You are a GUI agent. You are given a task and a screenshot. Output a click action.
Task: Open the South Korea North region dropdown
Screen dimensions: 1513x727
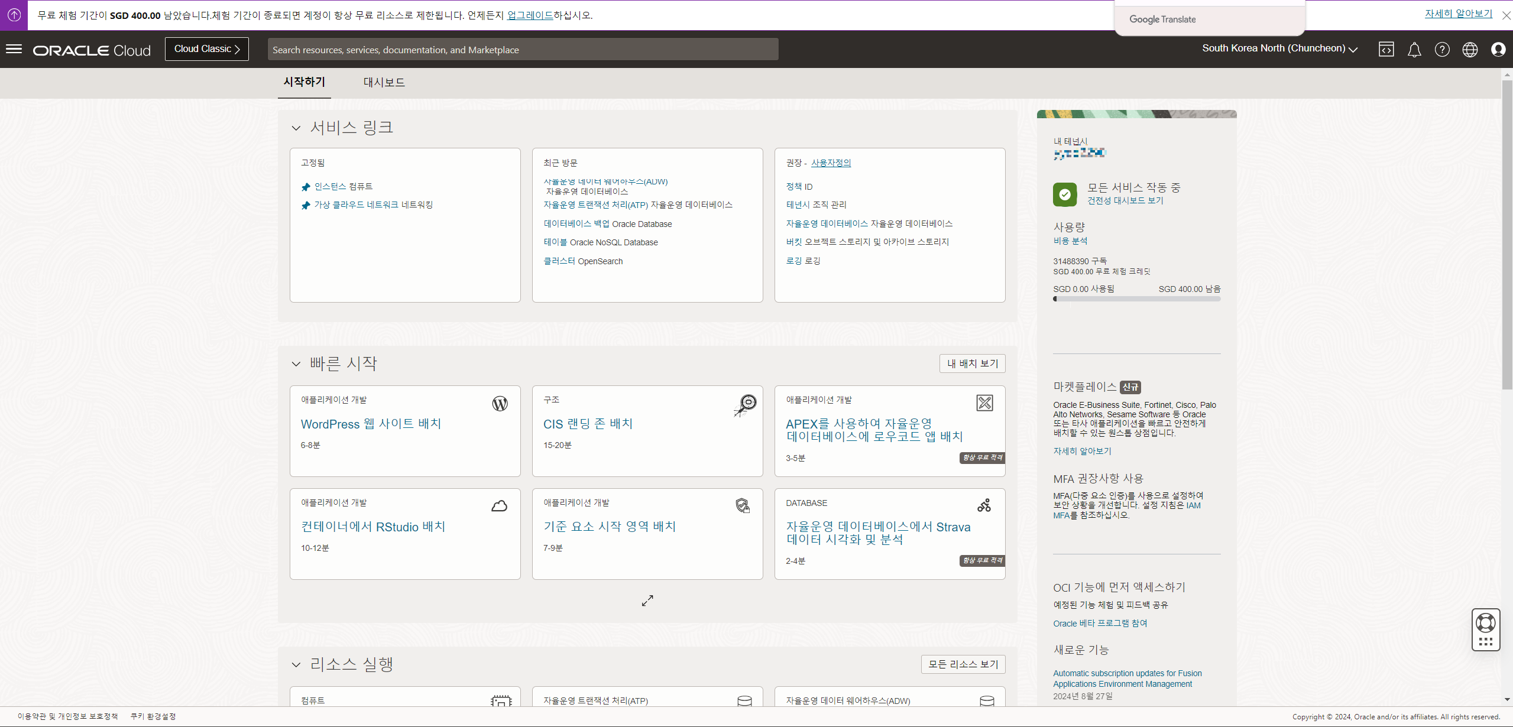[1279, 48]
